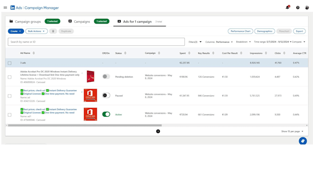Open the Time range dropdown
Screen dimensions: 313x176
[272, 42]
